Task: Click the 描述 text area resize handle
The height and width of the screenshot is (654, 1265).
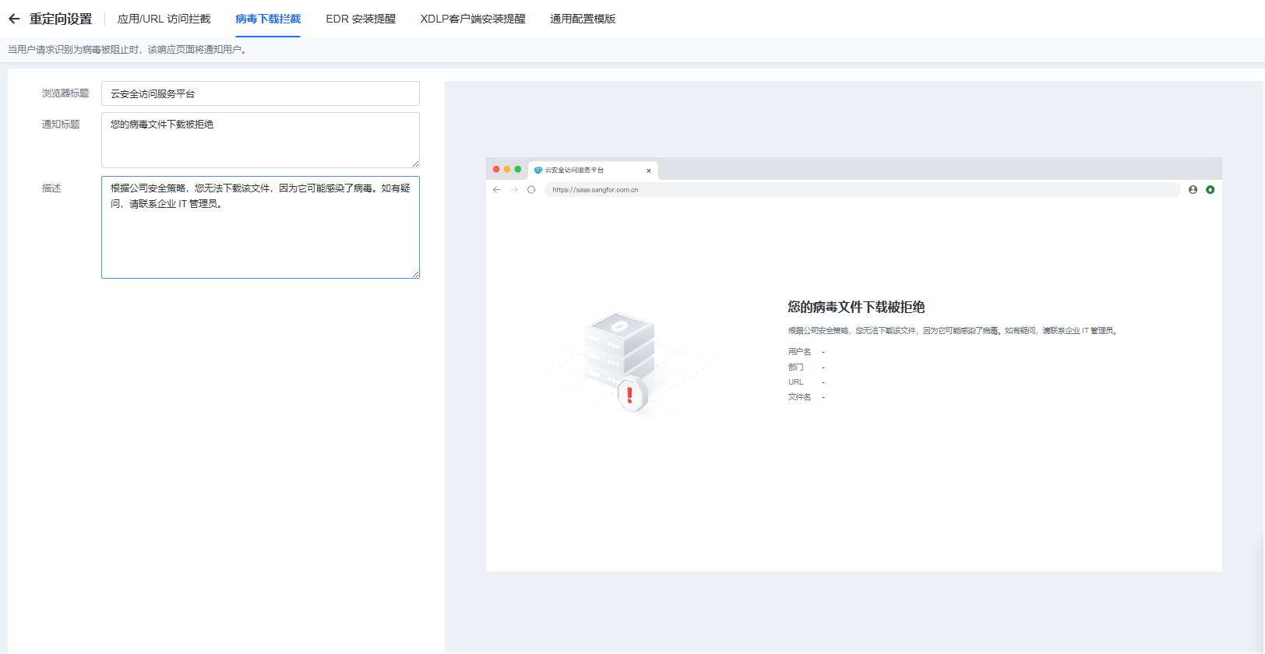Action: click(416, 274)
